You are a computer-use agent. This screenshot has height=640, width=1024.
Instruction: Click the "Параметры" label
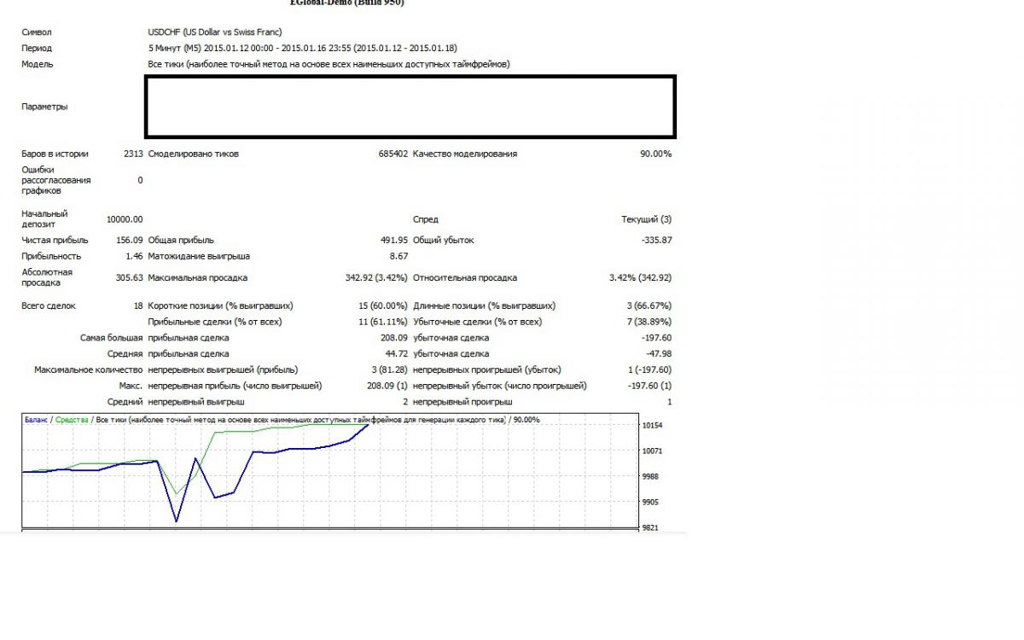[x=44, y=107]
